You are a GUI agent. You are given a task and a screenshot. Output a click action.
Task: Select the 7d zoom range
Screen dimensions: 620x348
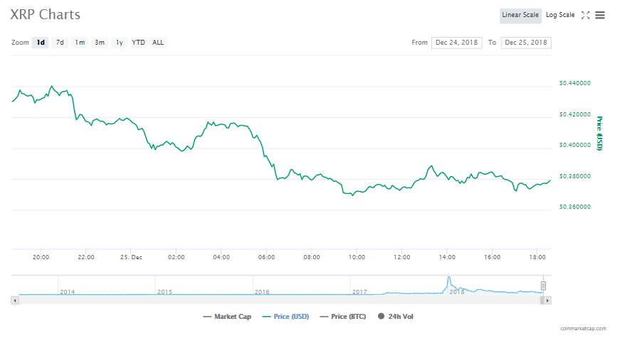coord(60,43)
